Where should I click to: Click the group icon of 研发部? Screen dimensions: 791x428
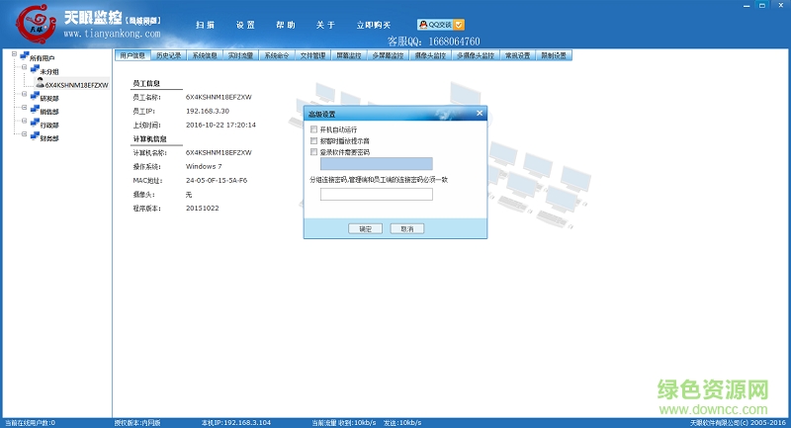pyautogui.click(x=35, y=96)
